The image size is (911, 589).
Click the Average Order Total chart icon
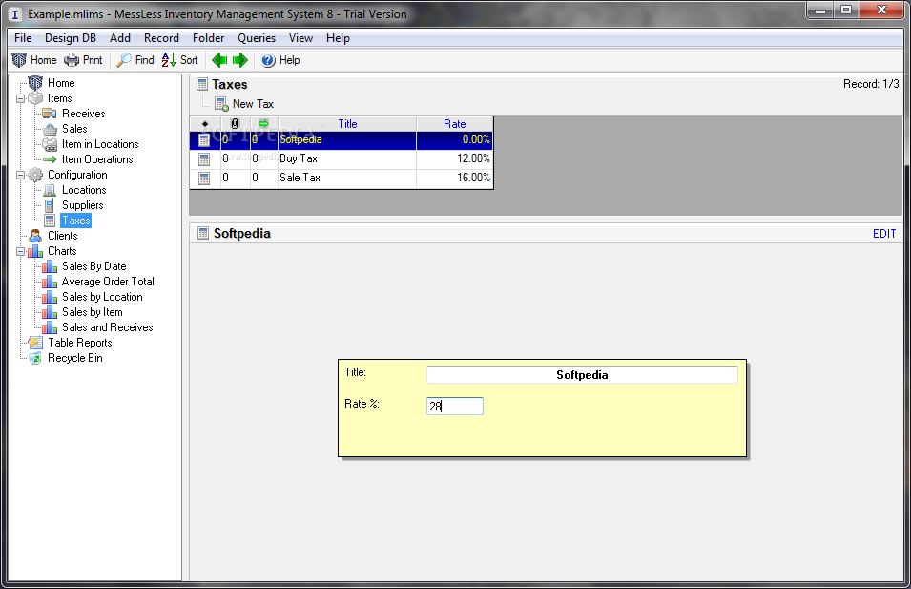(50, 282)
